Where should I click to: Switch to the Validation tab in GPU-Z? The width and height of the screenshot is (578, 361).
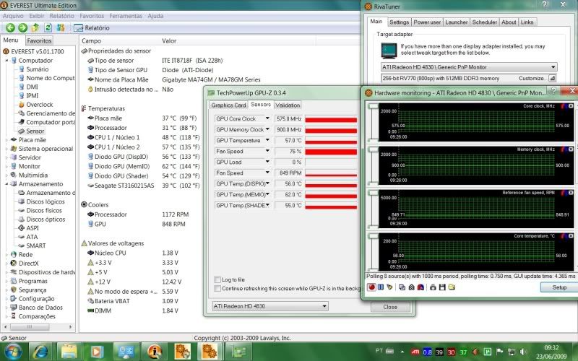288,105
